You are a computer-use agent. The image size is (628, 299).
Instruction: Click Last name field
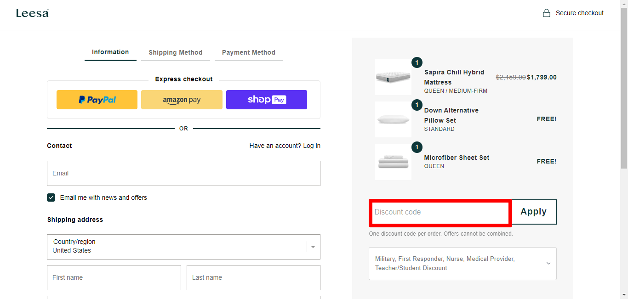pyautogui.click(x=253, y=277)
